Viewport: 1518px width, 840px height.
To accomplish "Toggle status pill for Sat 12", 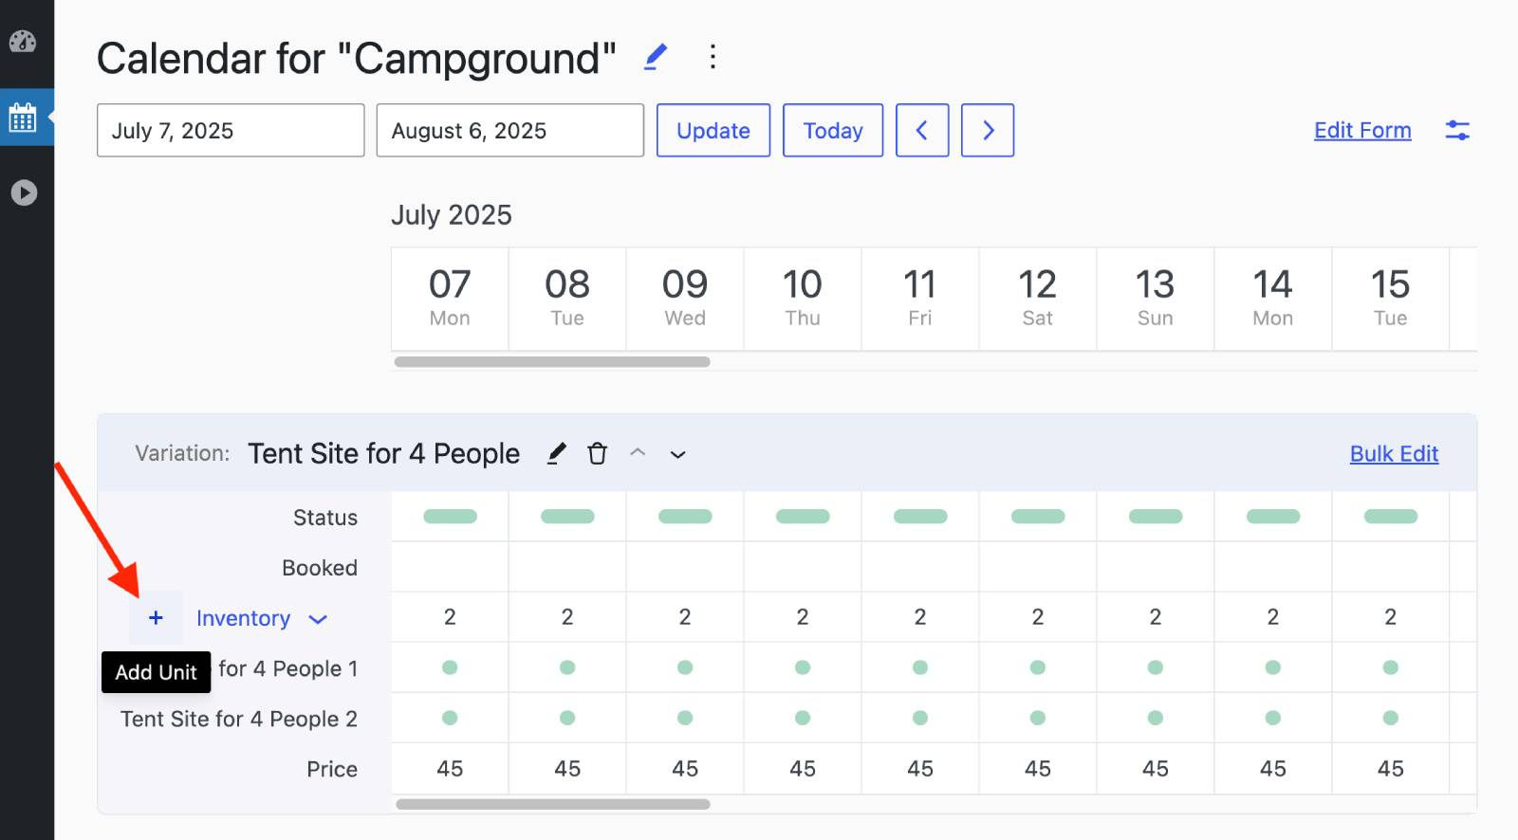I will [1038, 517].
